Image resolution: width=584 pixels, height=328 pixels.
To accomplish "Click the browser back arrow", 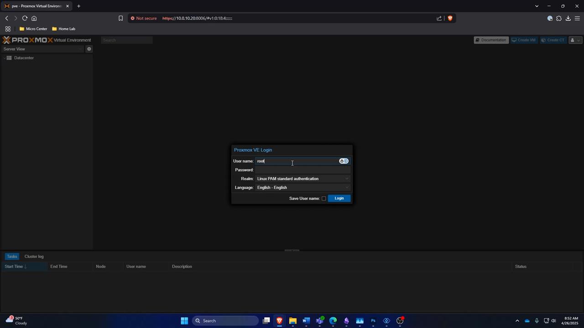I will [7, 18].
